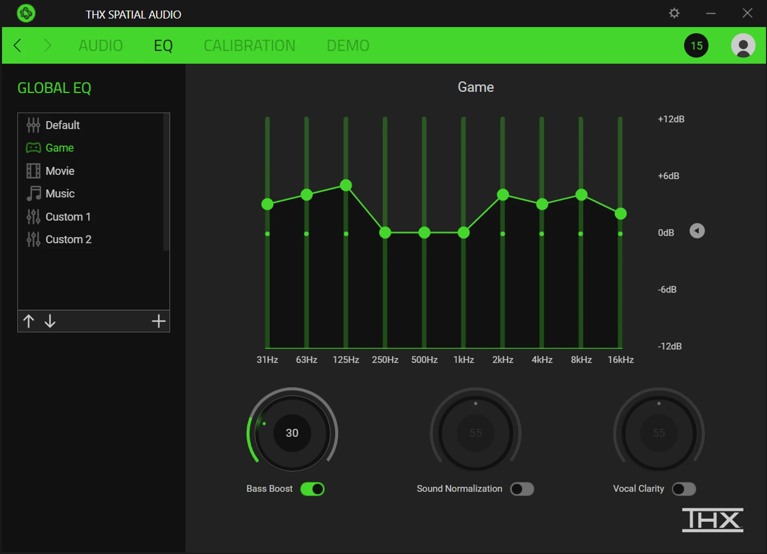Click the Vocal Clarity dial

(659, 433)
